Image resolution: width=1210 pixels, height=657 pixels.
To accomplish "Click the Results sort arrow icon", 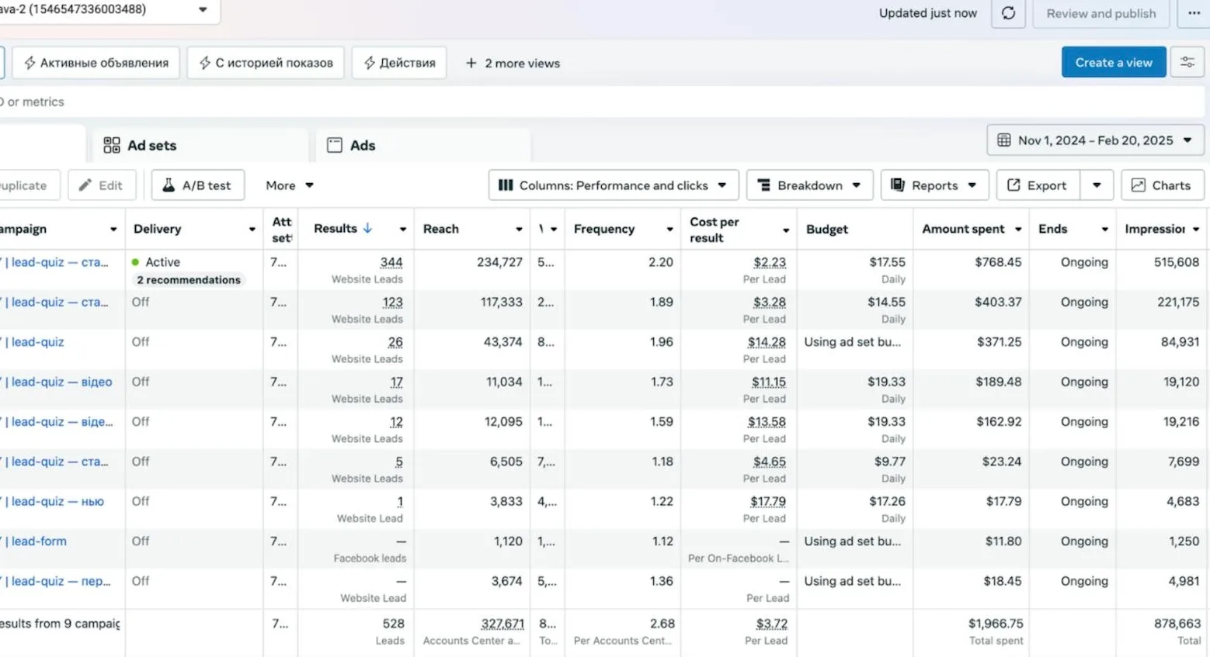I will click(368, 228).
